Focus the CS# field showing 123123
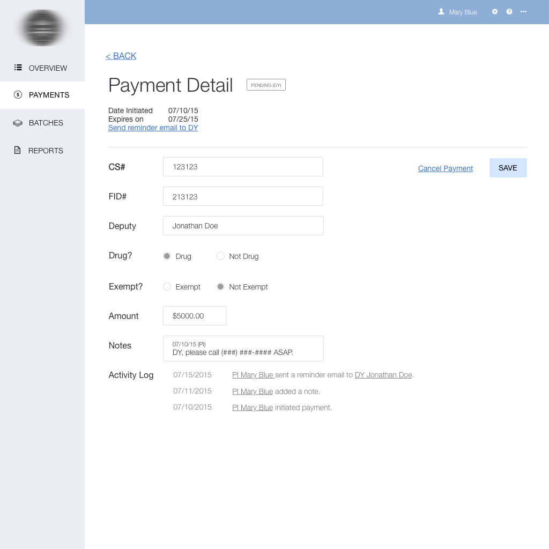The image size is (549, 549). click(243, 167)
